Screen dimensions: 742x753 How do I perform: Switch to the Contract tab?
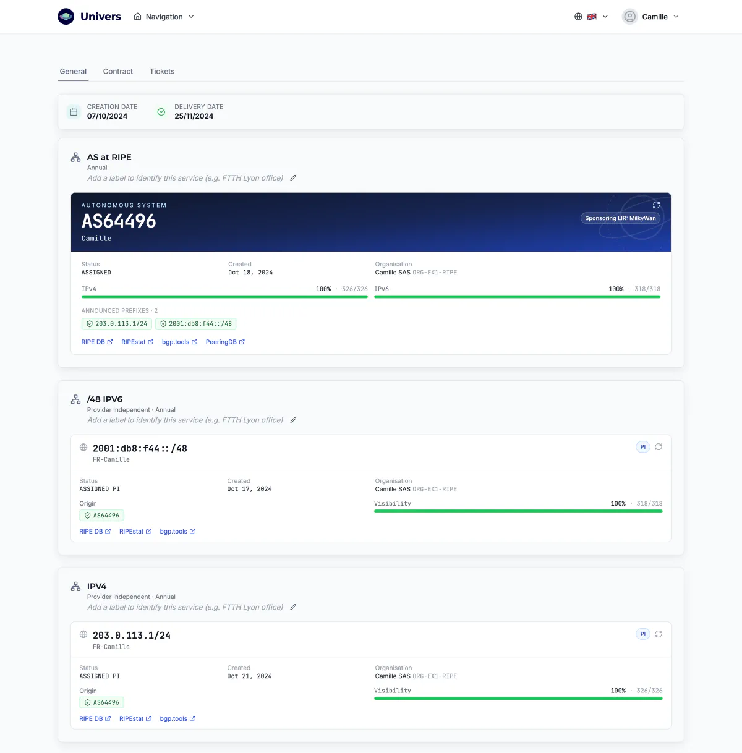point(118,71)
